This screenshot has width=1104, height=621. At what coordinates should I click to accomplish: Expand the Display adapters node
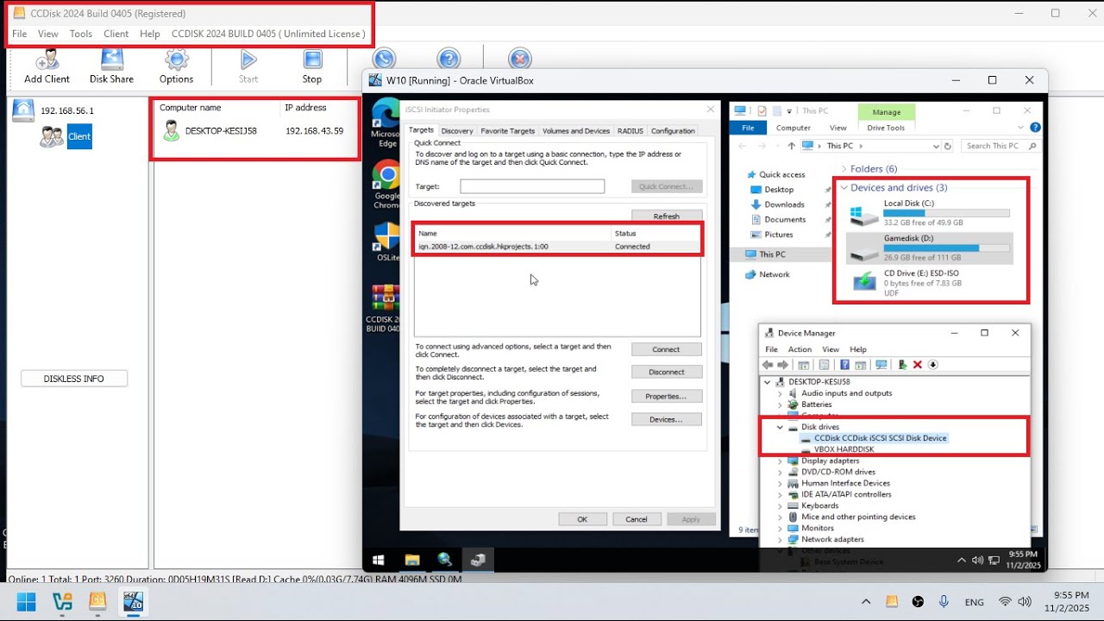(x=781, y=461)
